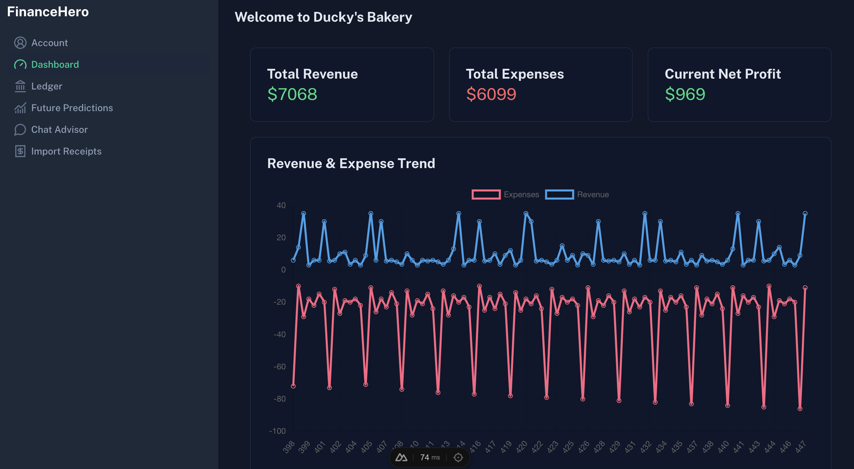The height and width of the screenshot is (469, 854).
Task: Click the Total Revenue card
Action: 342,85
